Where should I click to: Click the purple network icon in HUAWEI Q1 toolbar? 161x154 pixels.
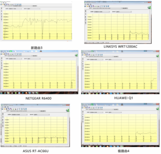click(90, 55)
